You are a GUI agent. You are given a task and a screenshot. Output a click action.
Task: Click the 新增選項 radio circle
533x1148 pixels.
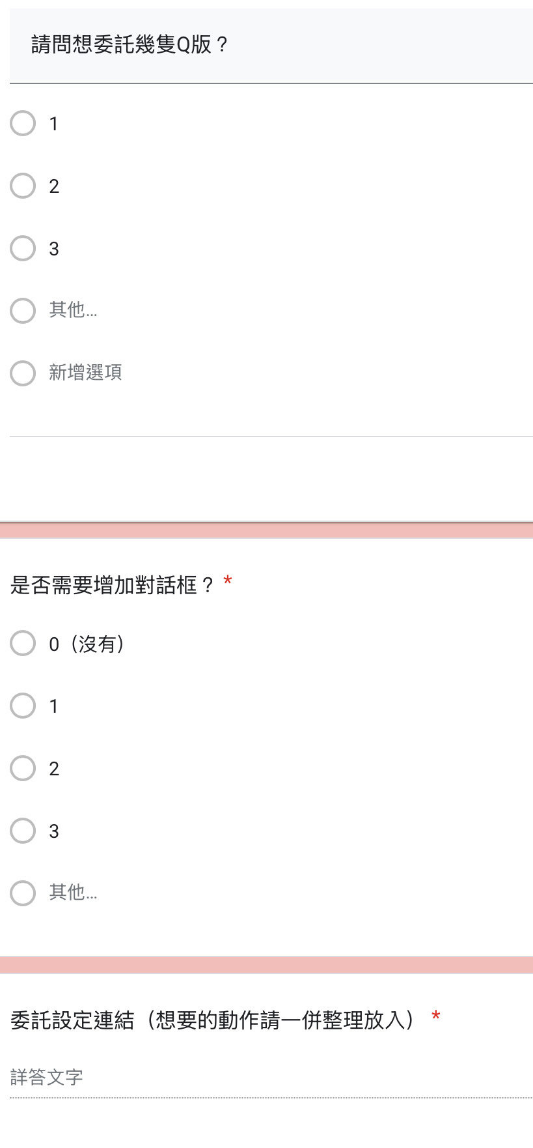coord(23,373)
